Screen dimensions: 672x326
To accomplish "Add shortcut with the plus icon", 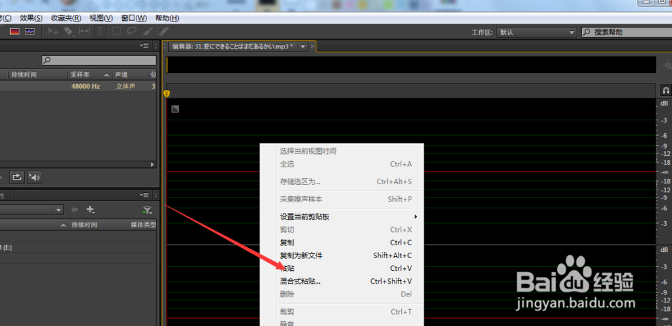I will (91, 210).
